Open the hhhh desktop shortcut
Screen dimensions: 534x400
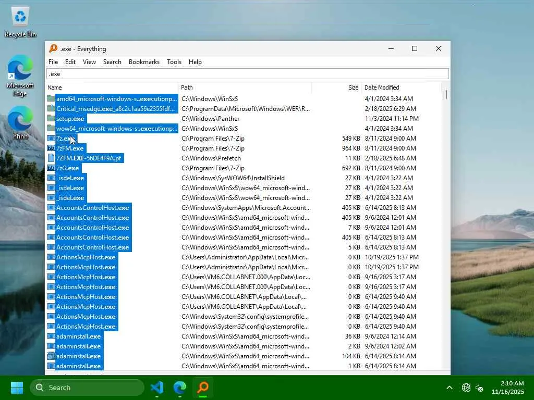pyautogui.click(x=20, y=122)
